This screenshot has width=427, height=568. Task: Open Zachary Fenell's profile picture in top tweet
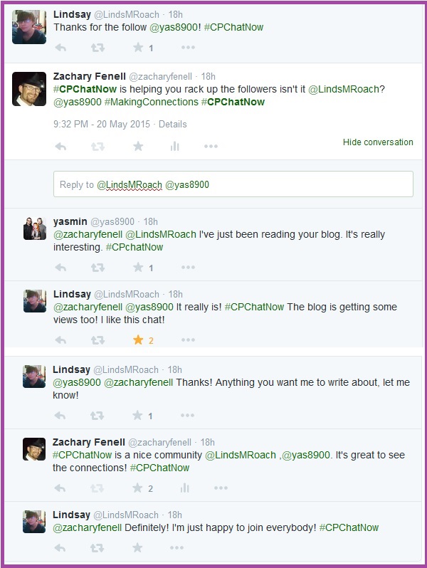pyautogui.click(x=29, y=89)
